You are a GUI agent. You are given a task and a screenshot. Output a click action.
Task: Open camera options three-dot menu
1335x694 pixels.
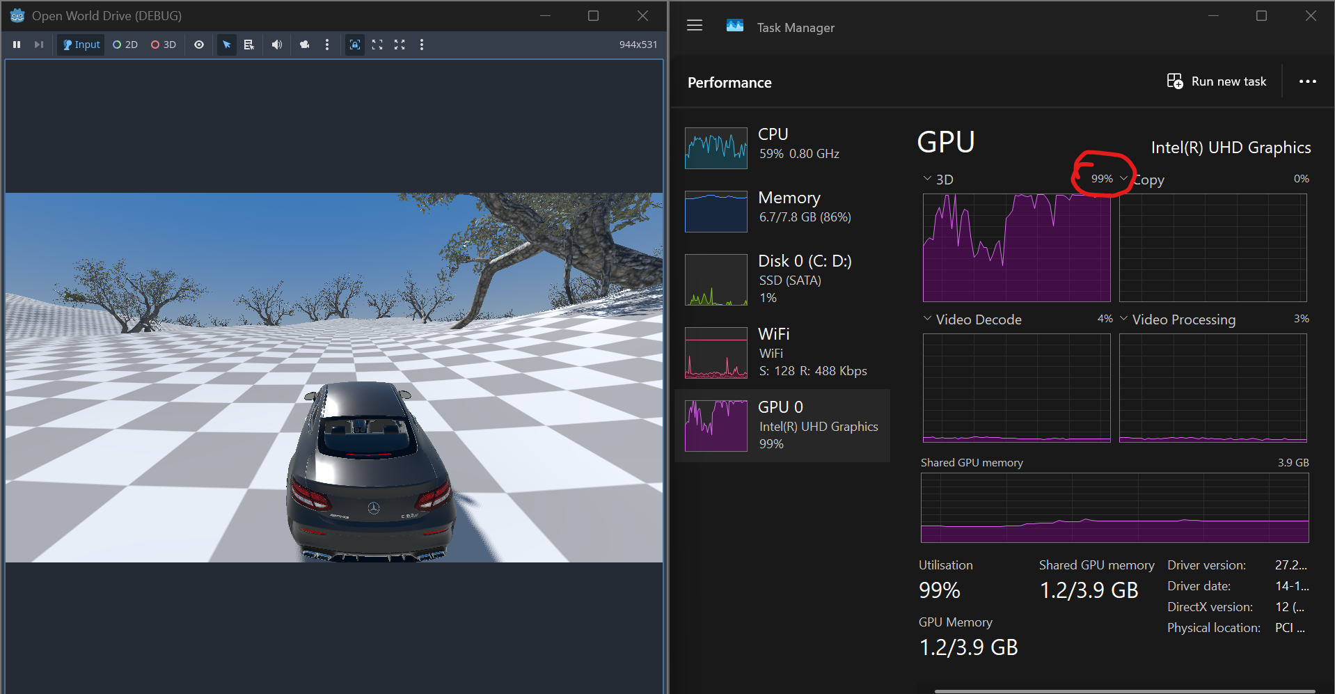pos(327,45)
